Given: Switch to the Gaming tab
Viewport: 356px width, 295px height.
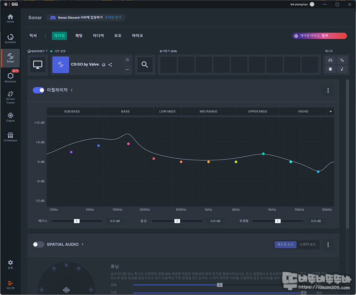Looking at the screenshot, I should [x=59, y=36].
